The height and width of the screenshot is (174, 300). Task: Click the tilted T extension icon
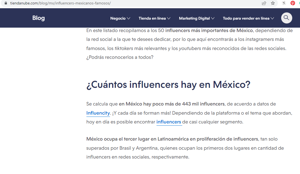tap(284, 3)
